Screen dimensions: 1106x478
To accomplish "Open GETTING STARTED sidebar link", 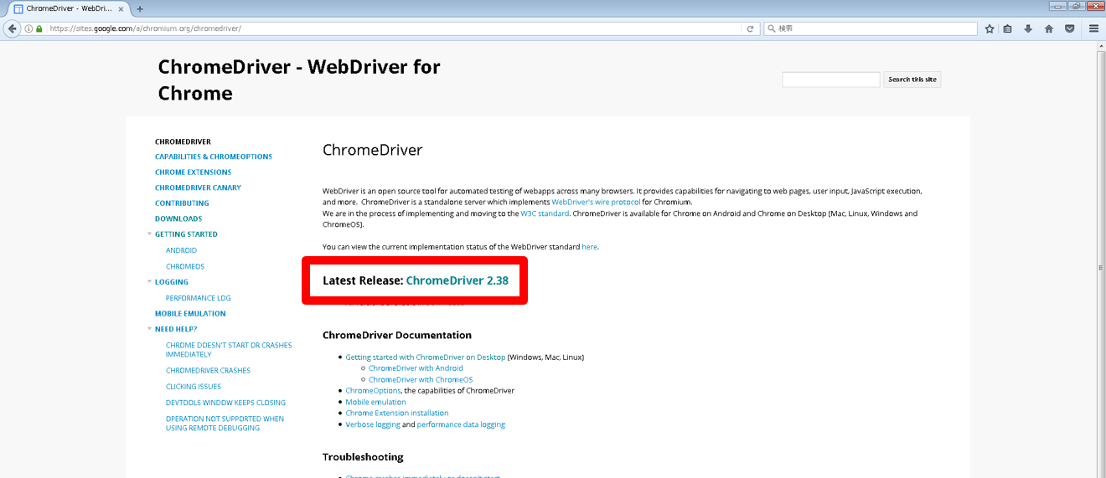I will click(186, 234).
